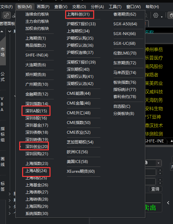Viewport: 173px width, 224px height.
Task: Select 加权合约板块 menu entry
Action: click(37, 29)
